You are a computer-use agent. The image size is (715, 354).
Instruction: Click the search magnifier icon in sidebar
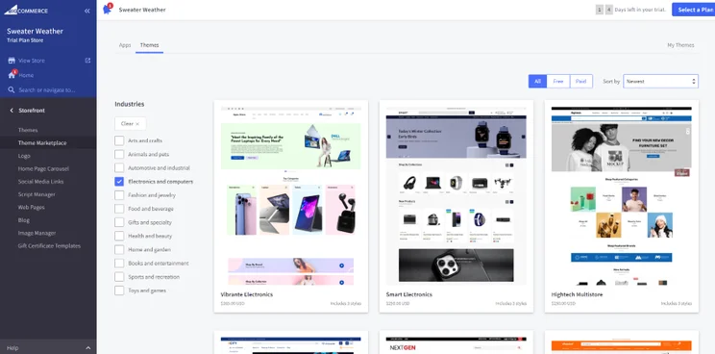(x=12, y=89)
